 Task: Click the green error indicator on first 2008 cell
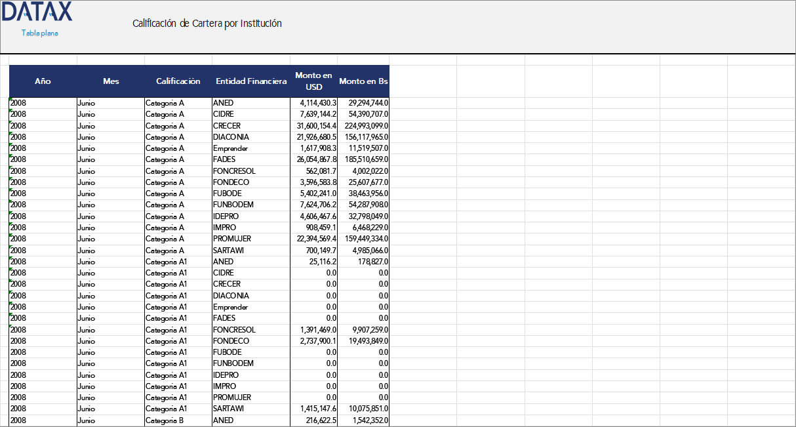[x=10, y=100]
